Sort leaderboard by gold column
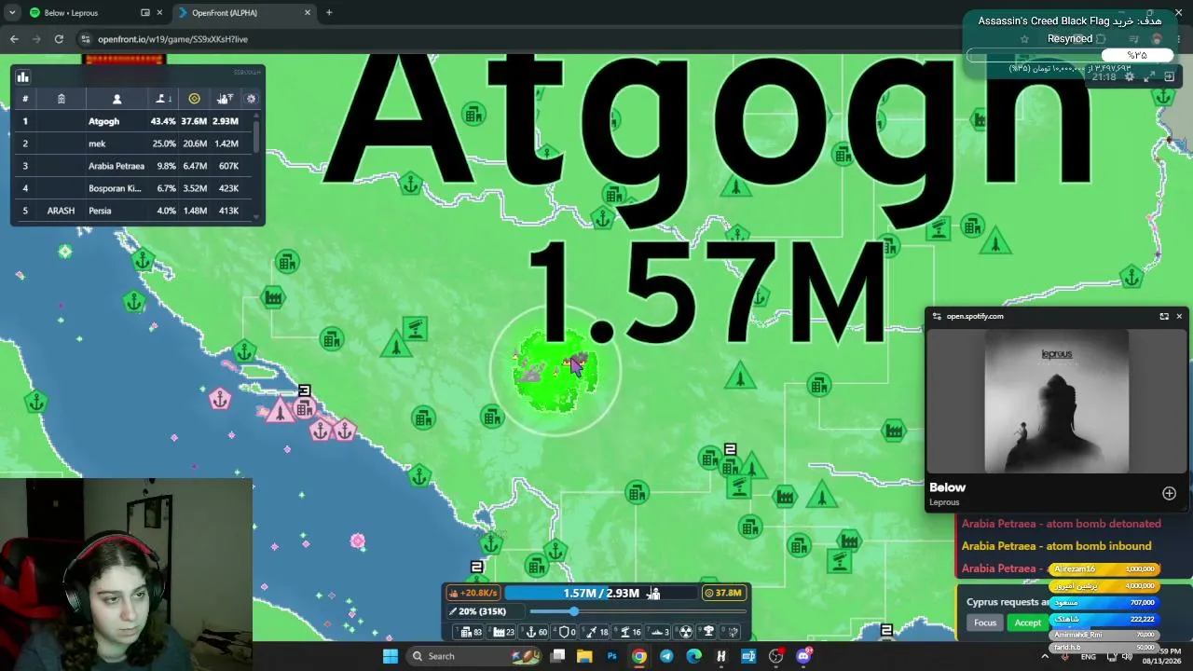Viewport: 1193px width, 671px height. click(x=194, y=99)
